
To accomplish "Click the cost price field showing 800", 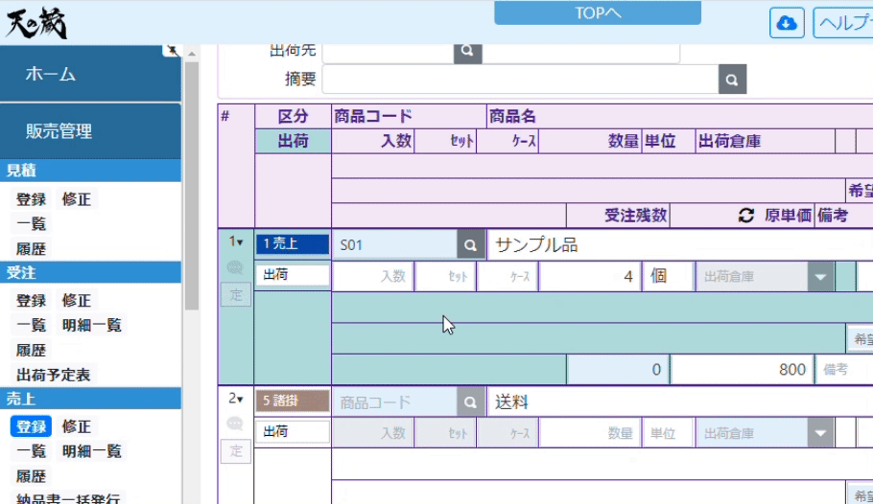I will click(741, 370).
